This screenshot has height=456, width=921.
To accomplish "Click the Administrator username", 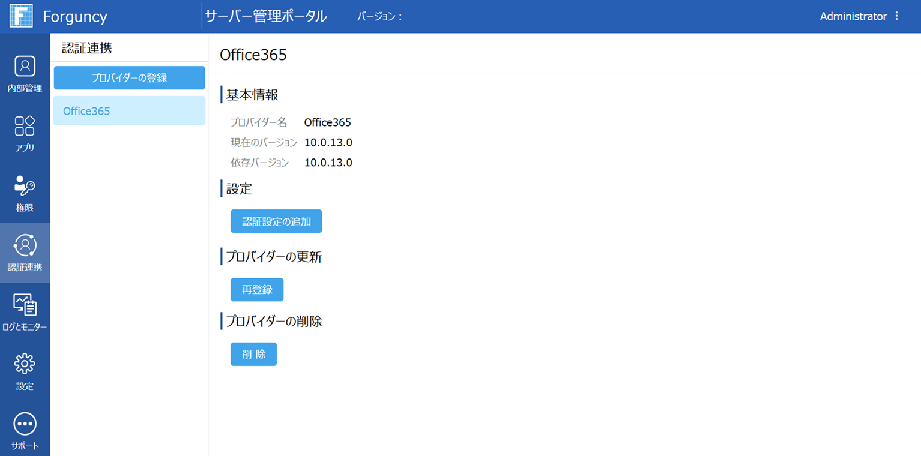I will [x=853, y=16].
